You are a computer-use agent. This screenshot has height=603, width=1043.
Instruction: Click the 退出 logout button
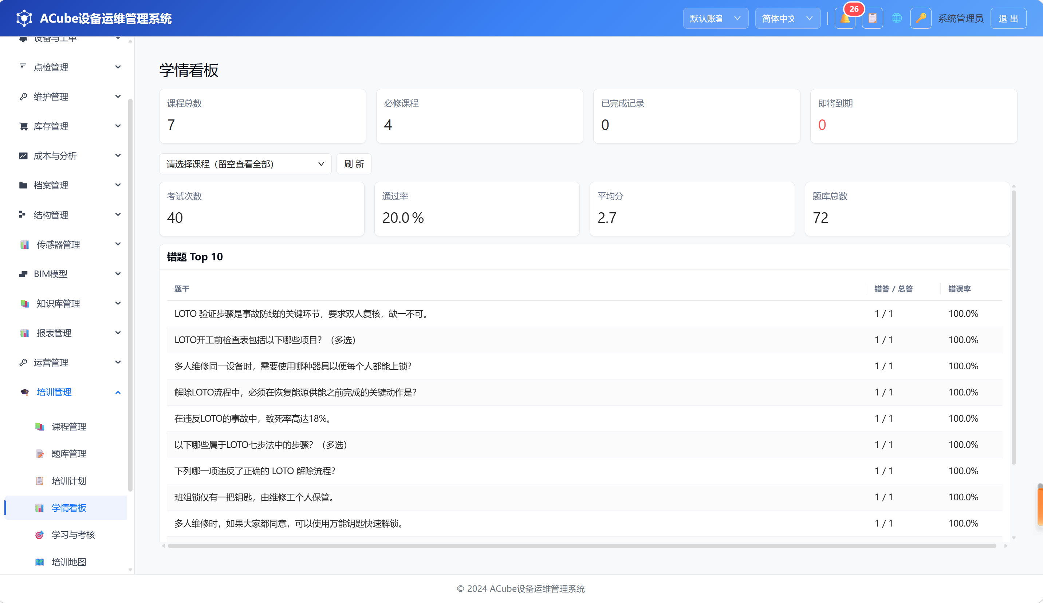(x=1008, y=18)
